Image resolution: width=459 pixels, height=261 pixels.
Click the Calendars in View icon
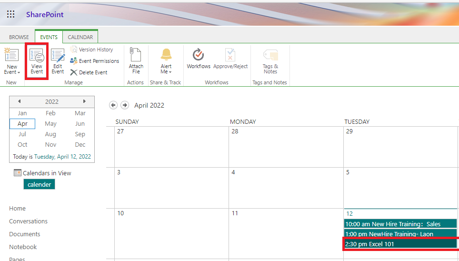click(x=18, y=173)
